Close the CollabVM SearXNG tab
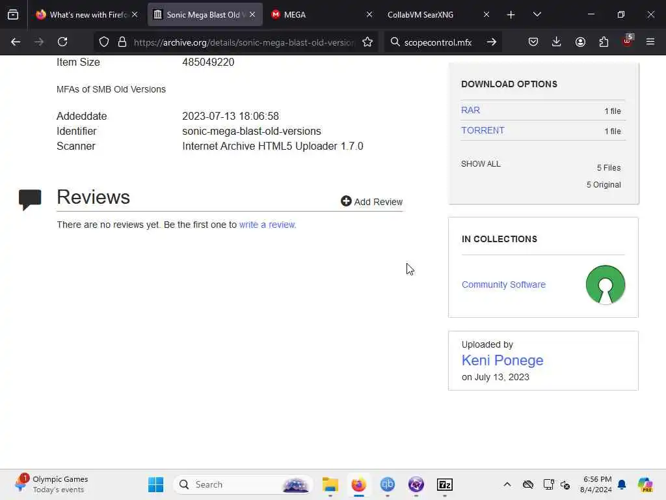 click(x=486, y=14)
